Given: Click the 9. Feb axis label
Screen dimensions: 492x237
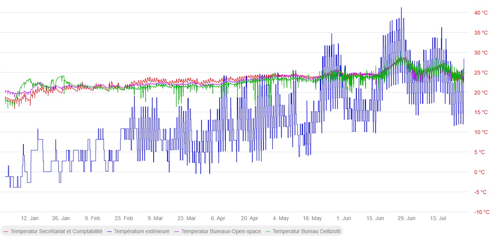Looking at the screenshot, I should (x=93, y=218).
